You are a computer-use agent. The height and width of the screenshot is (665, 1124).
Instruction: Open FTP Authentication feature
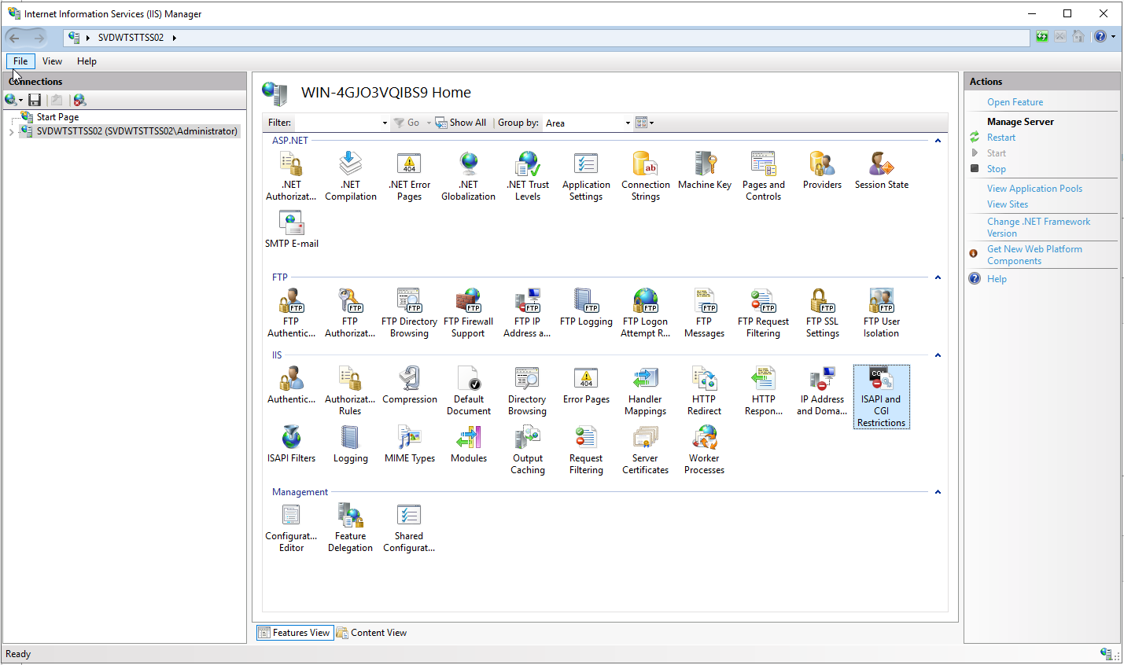[x=291, y=313]
